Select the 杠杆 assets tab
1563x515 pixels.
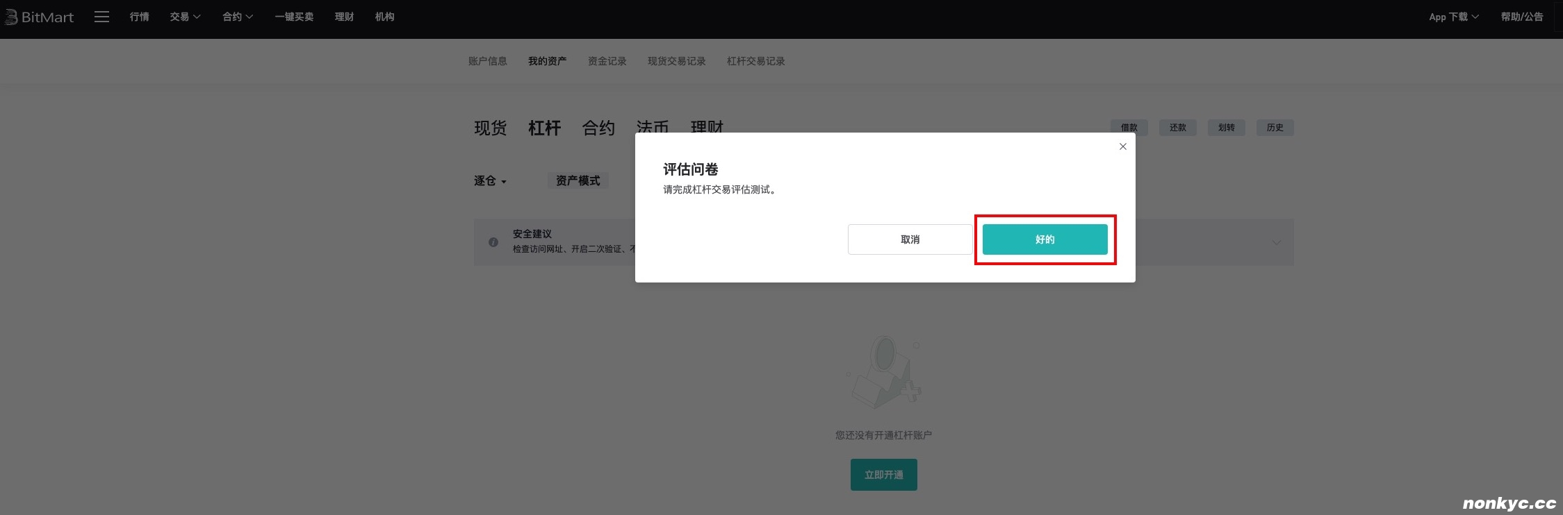(x=544, y=128)
